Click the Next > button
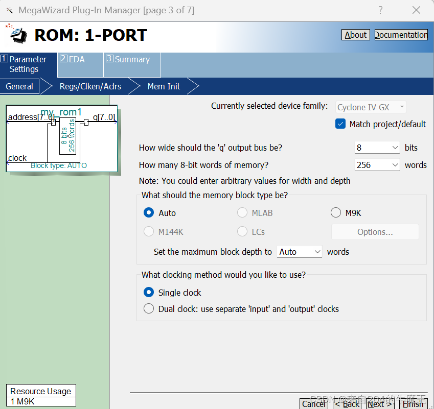This screenshot has height=409, width=434. 380,404
